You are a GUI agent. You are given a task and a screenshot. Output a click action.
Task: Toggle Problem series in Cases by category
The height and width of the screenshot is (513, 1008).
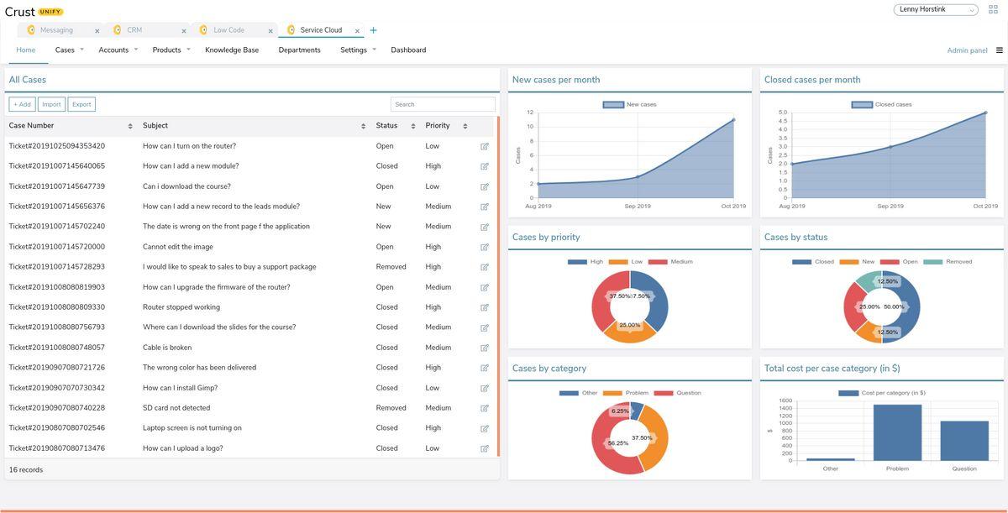click(x=626, y=393)
